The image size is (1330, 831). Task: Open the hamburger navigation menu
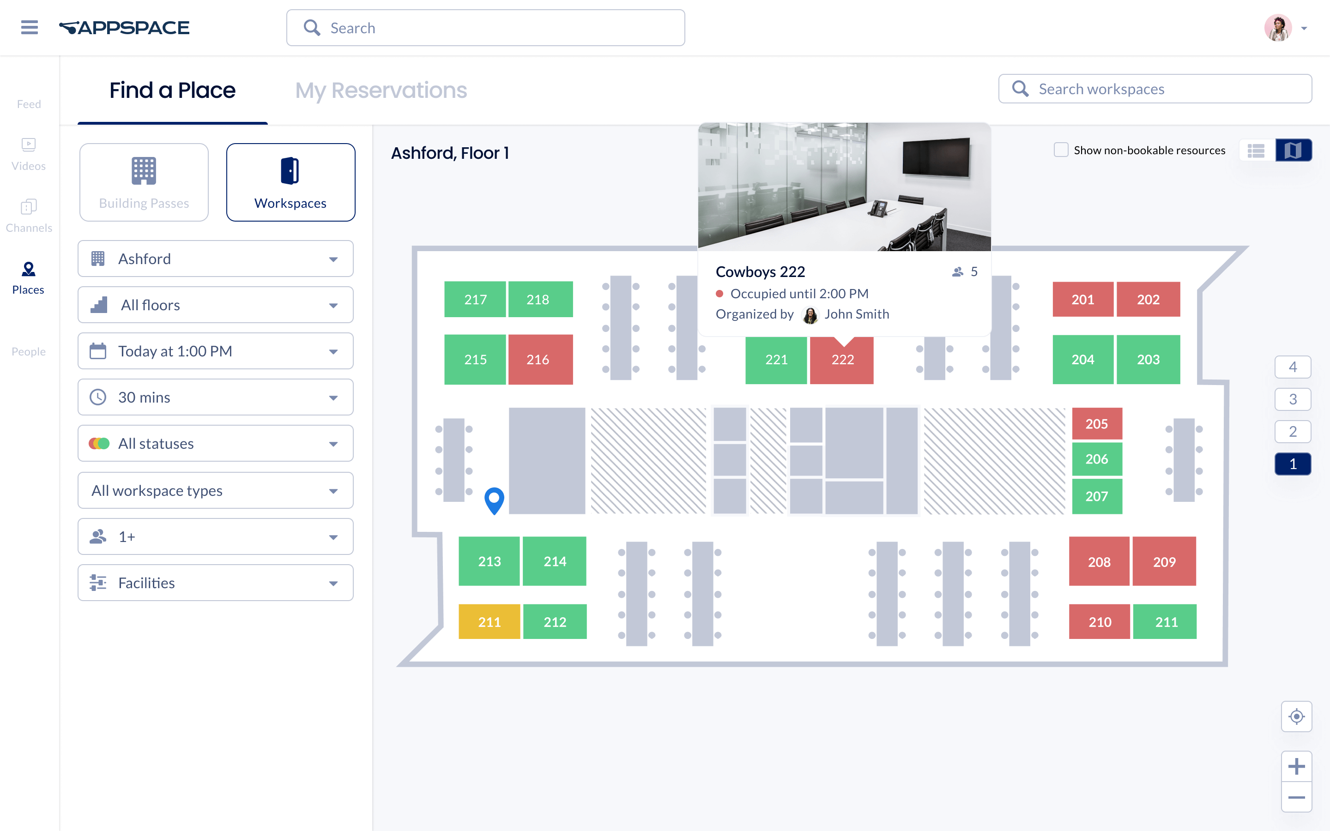pos(30,28)
